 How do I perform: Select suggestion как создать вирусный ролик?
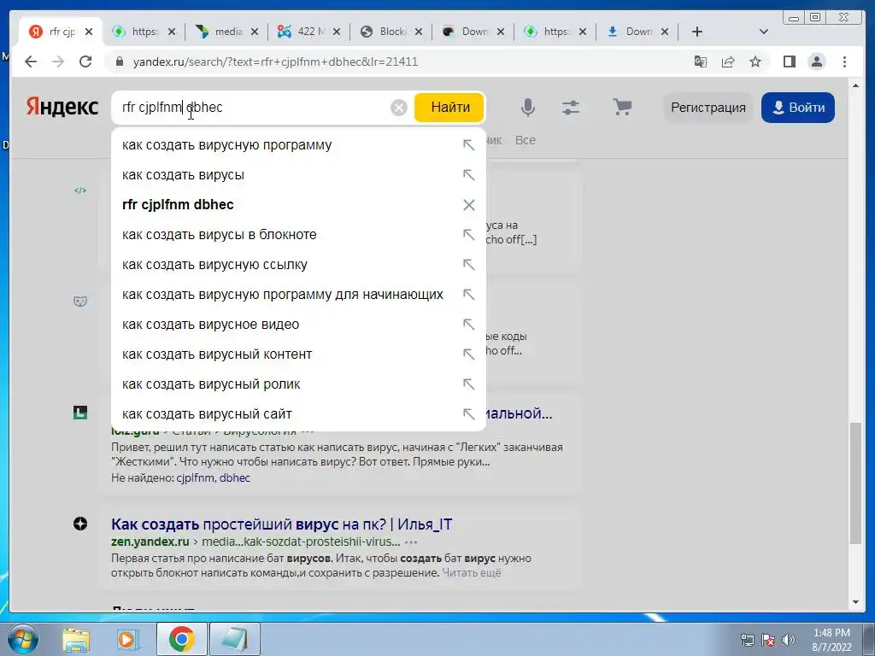tap(298, 384)
